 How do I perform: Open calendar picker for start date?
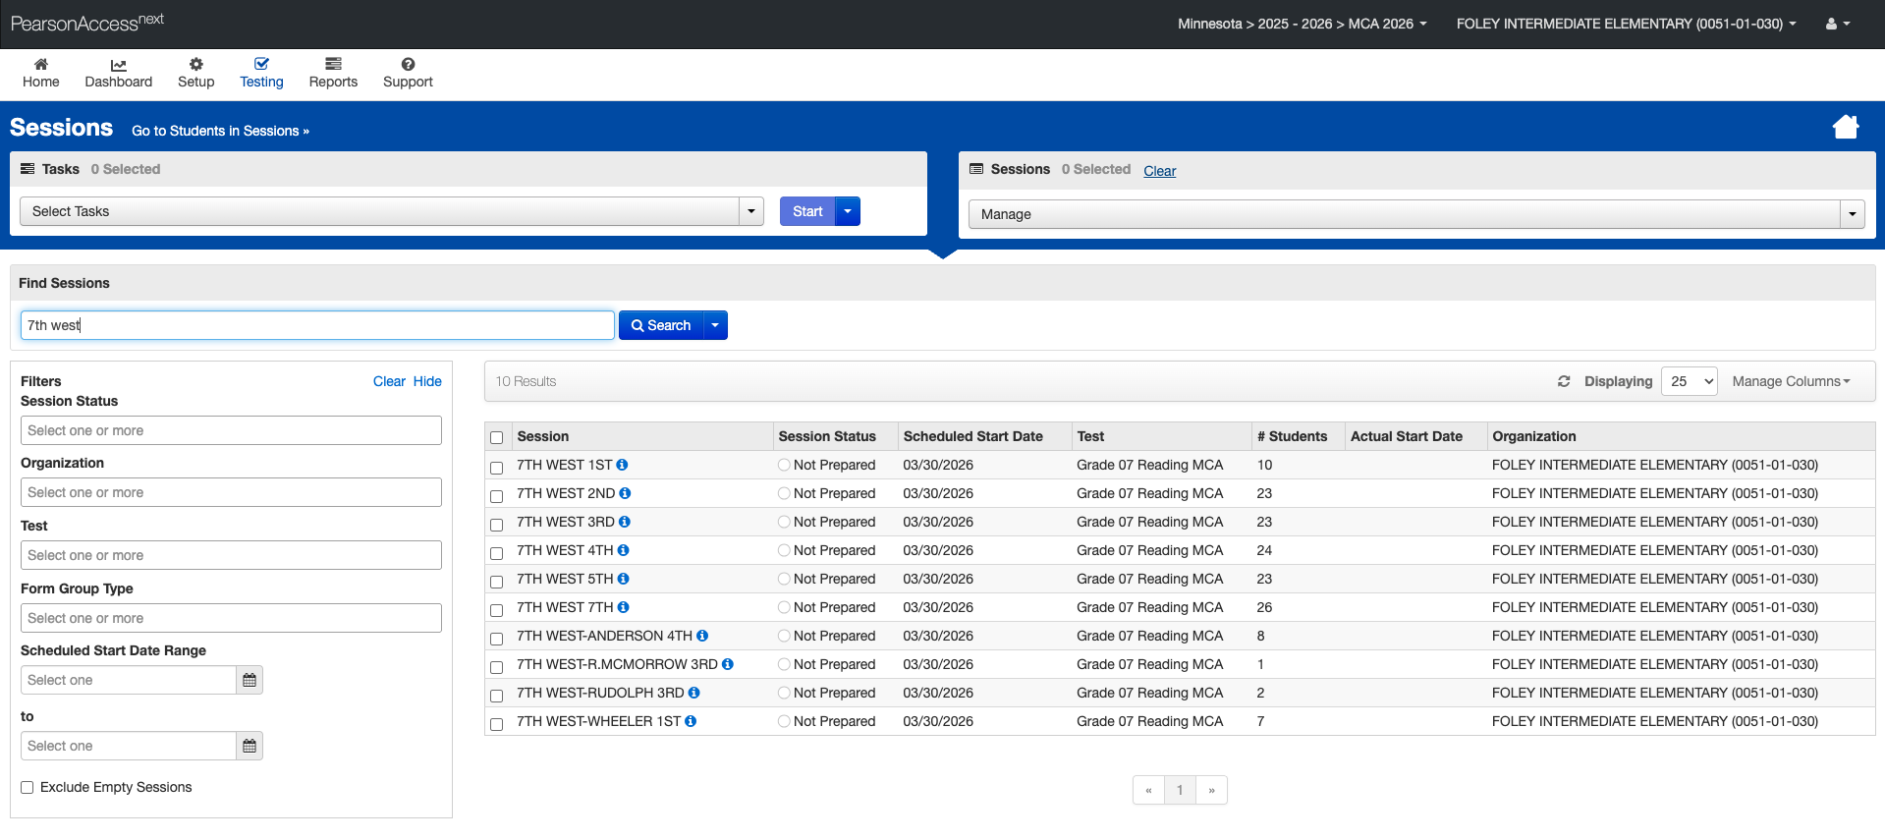pyautogui.click(x=249, y=680)
